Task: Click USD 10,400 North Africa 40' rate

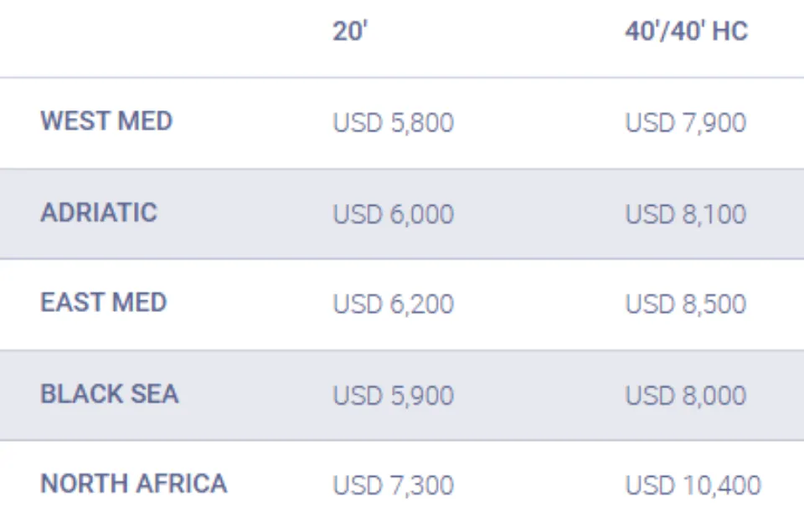Action: (x=693, y=485)
